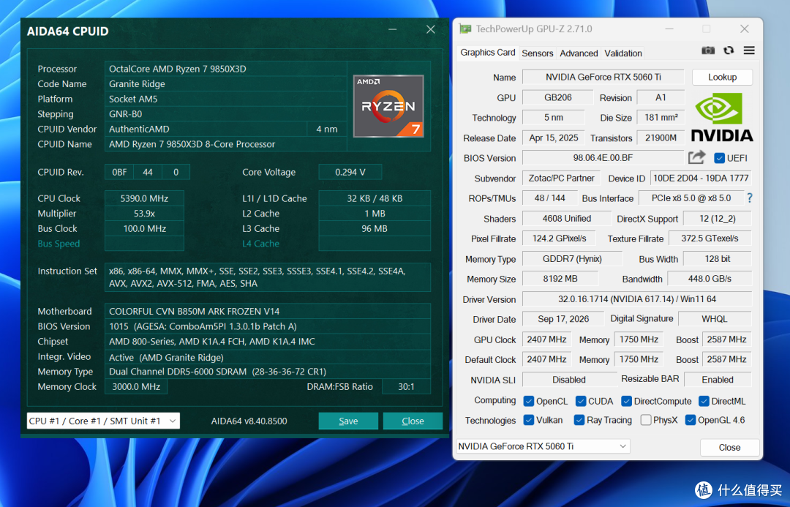This screenshot has width=790, height=507.
Task: Open the CPU core selector dropdown
Action: [103, 421]
